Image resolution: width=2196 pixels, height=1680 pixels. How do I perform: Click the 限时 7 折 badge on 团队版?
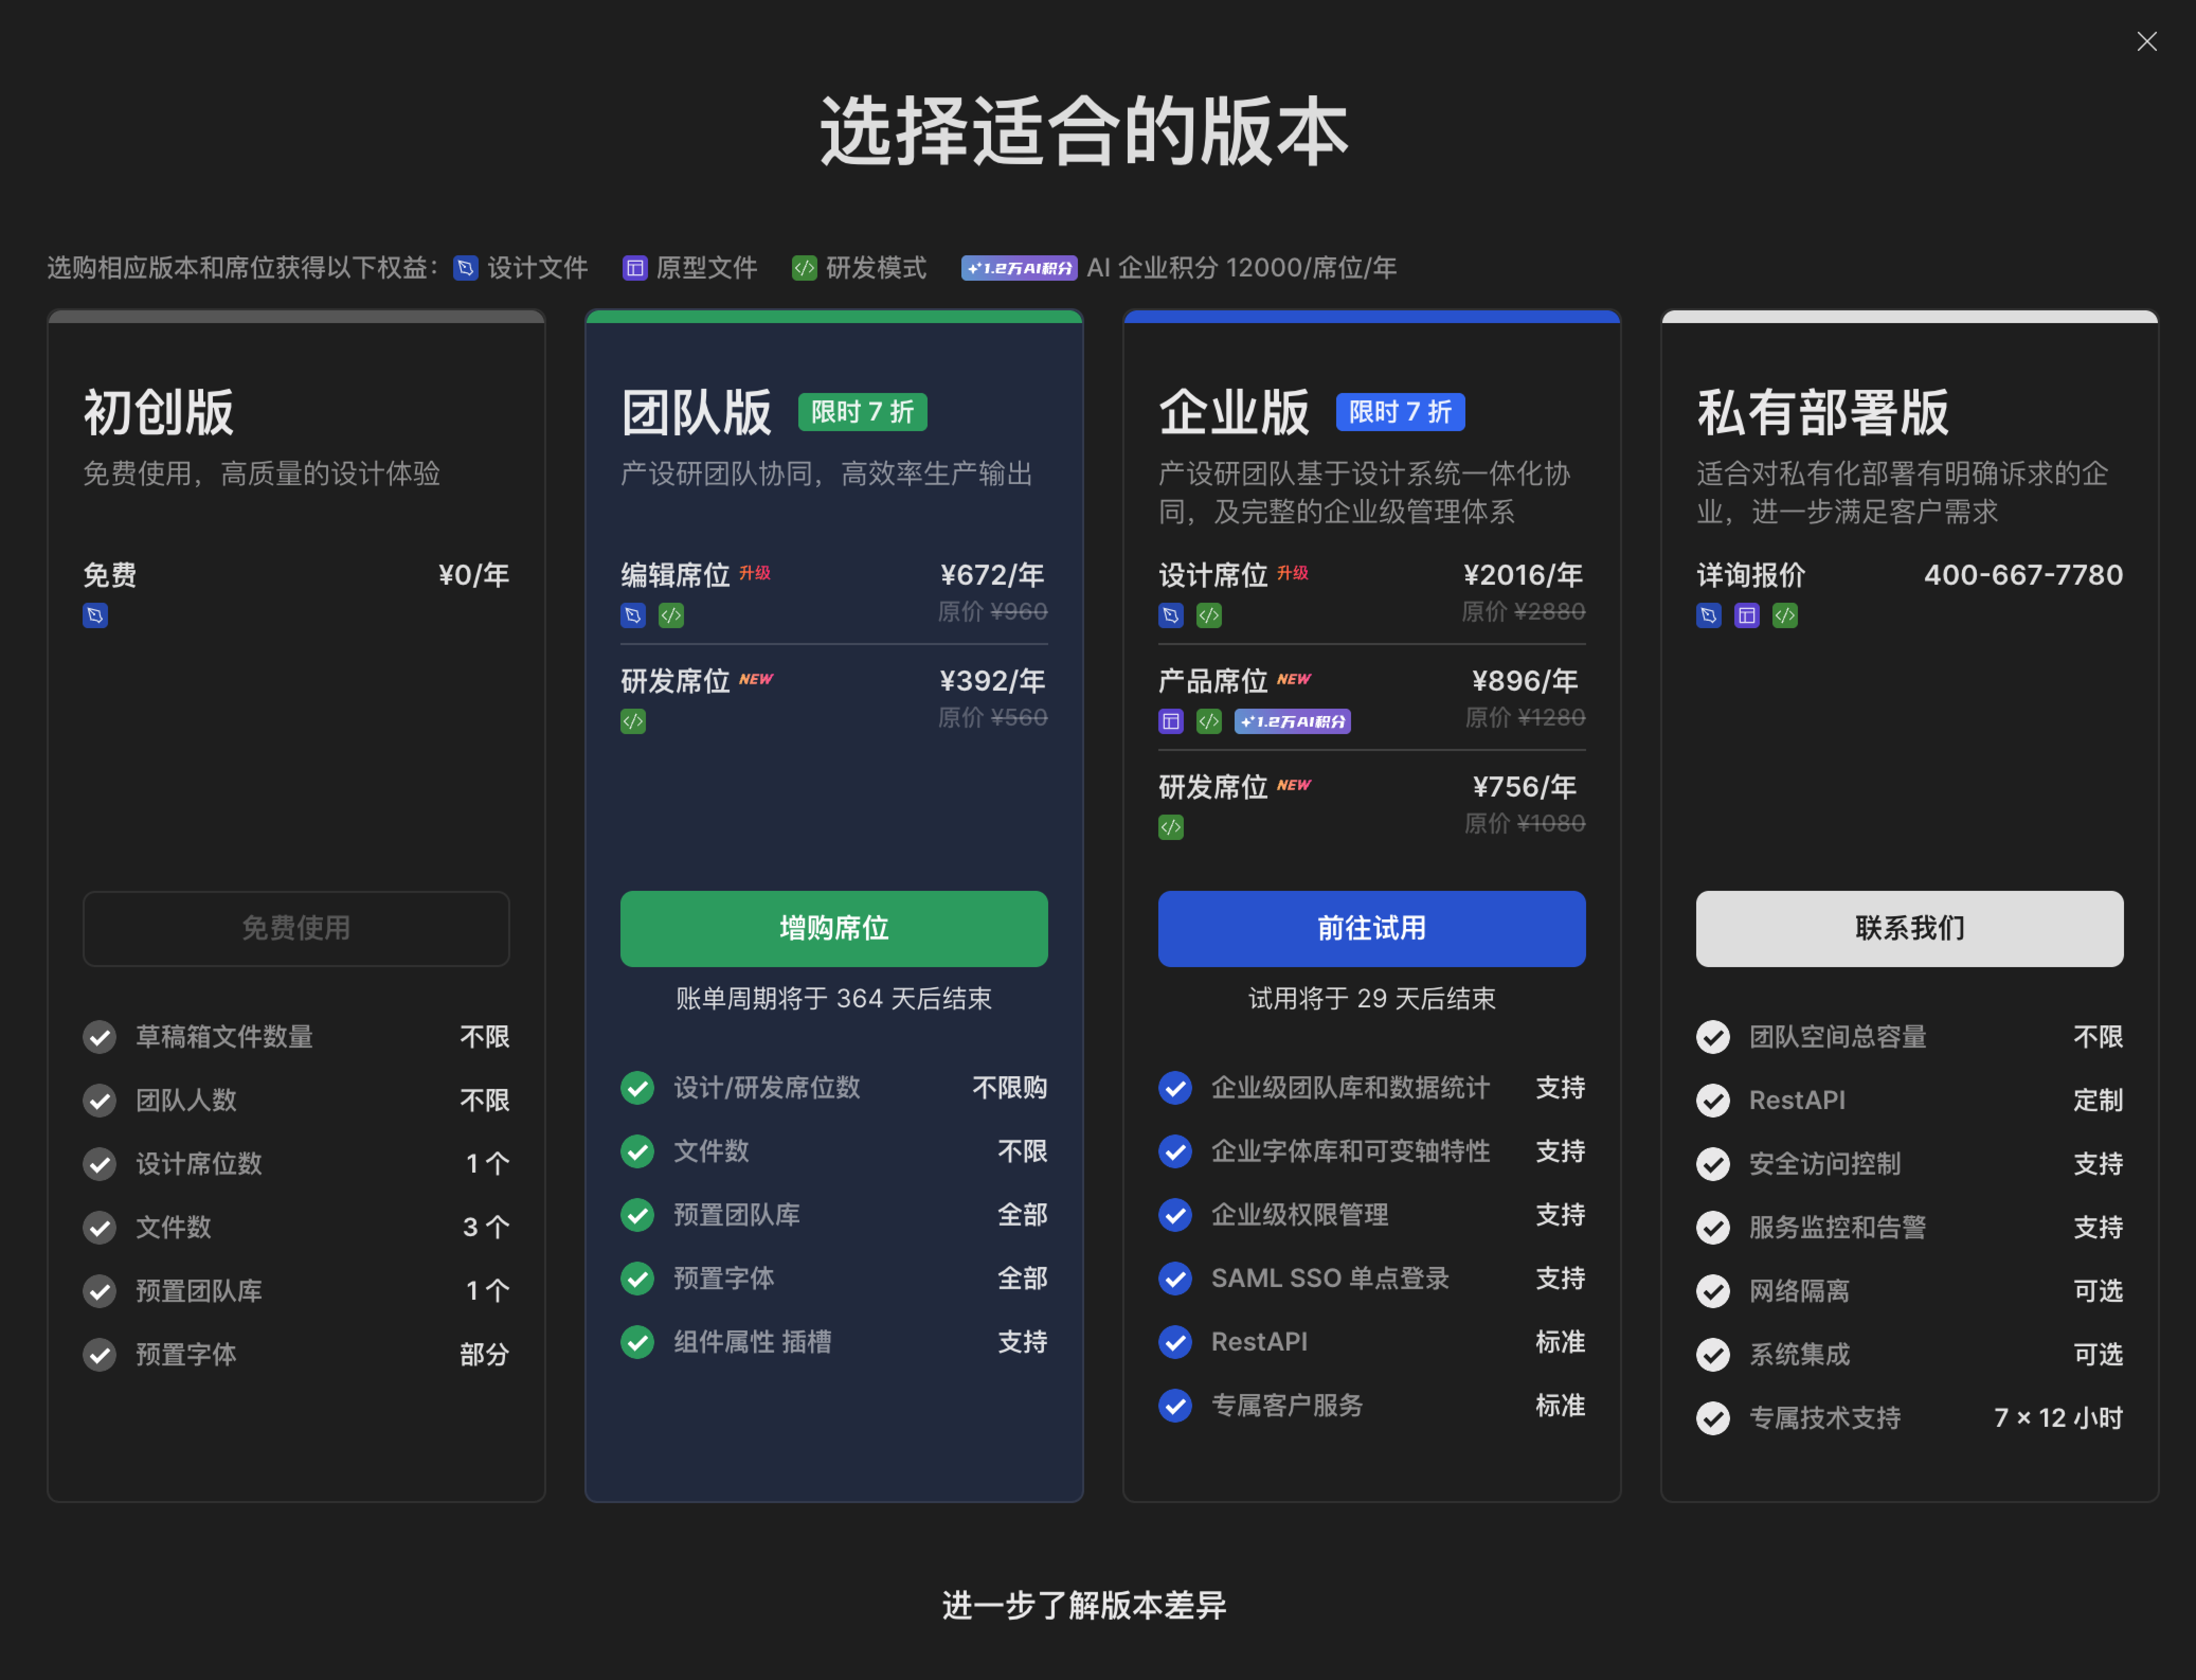pyautogui.click(x=863, y=412)
